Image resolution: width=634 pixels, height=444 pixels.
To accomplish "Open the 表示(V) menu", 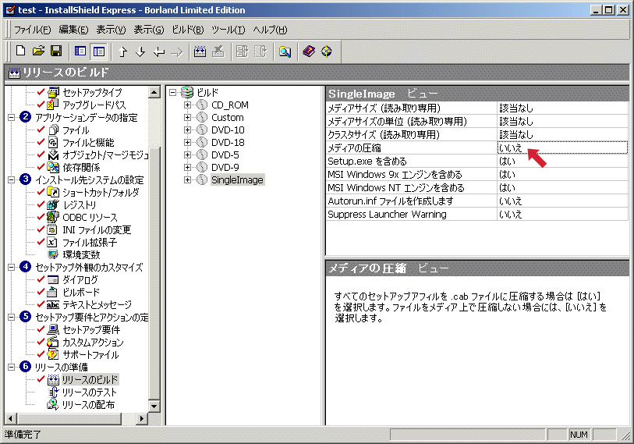I will [111, 30].
